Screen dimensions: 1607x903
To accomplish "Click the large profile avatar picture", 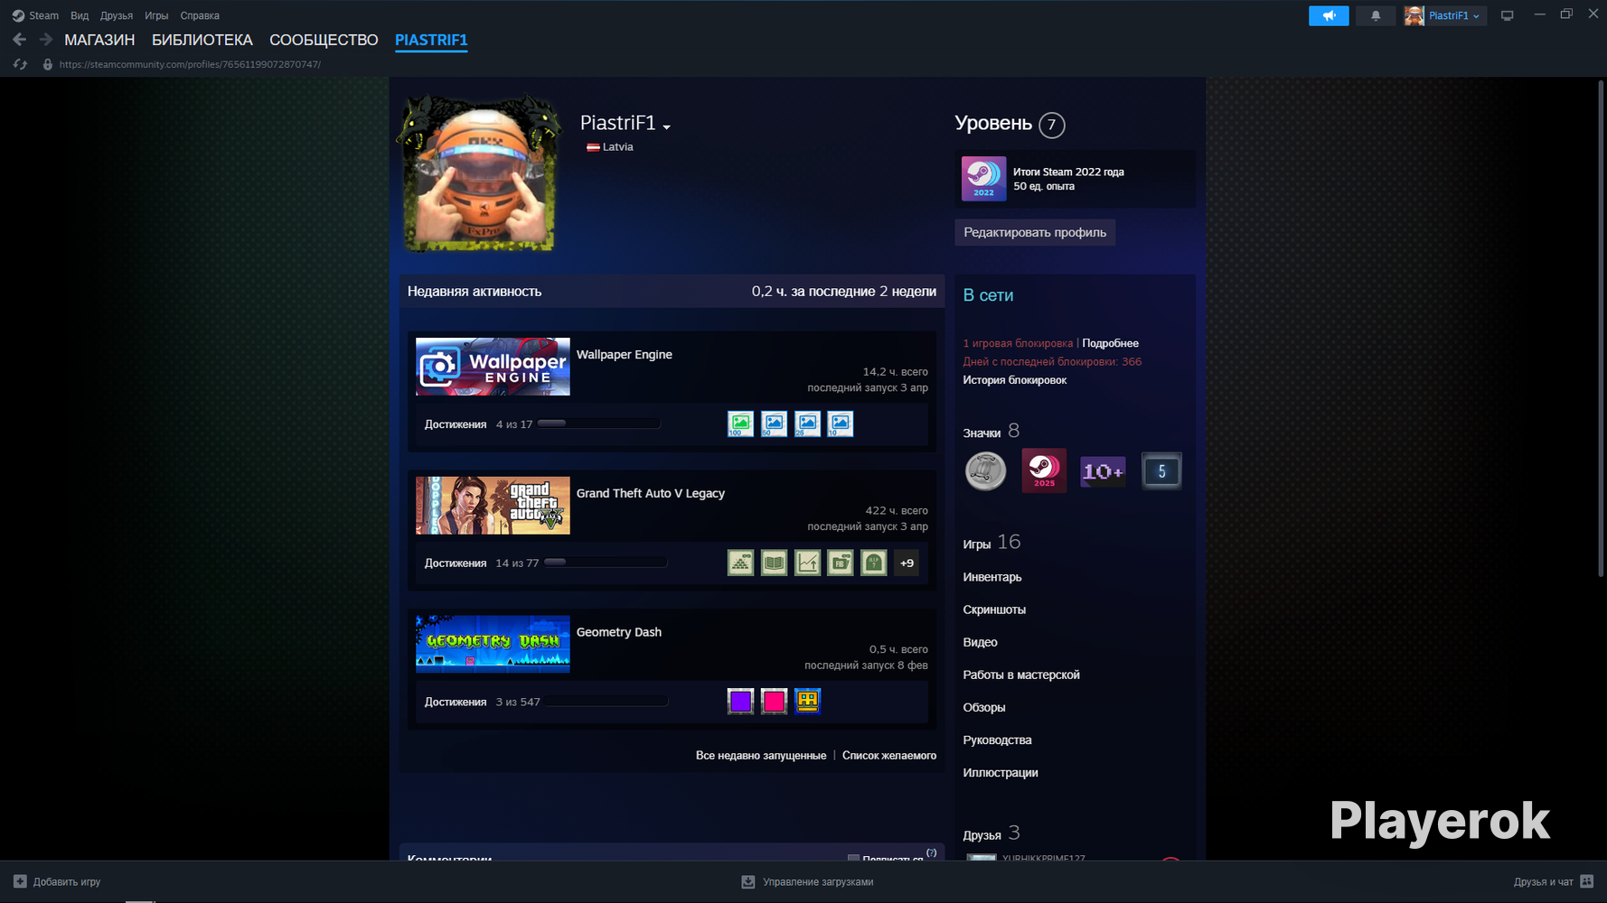I will click(x=479, y=173).
